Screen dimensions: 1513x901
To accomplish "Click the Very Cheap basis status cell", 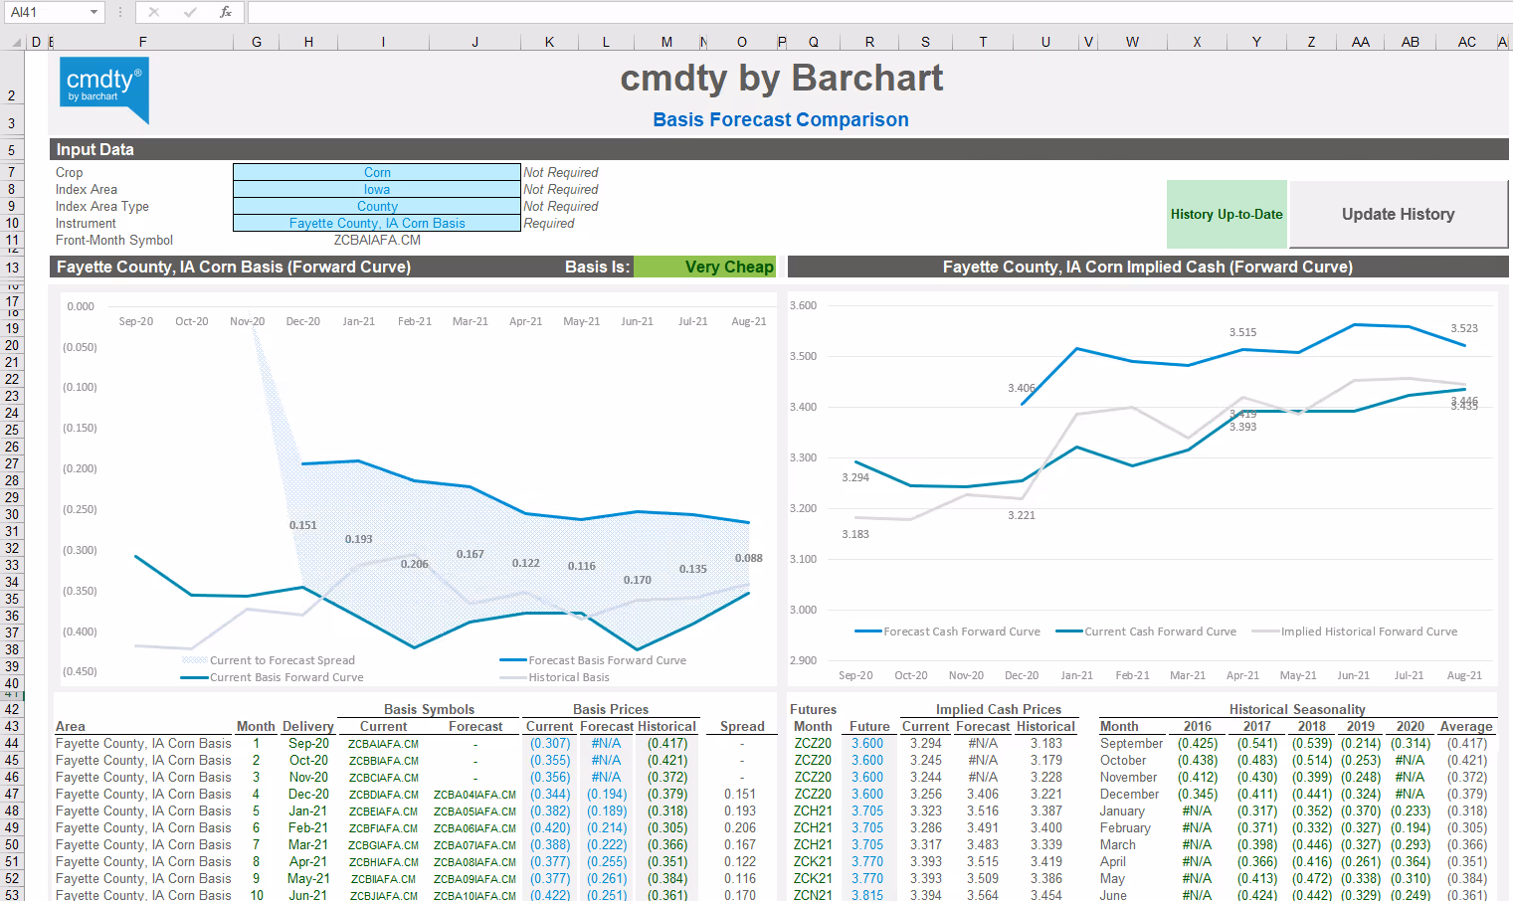I will [704, 267].
